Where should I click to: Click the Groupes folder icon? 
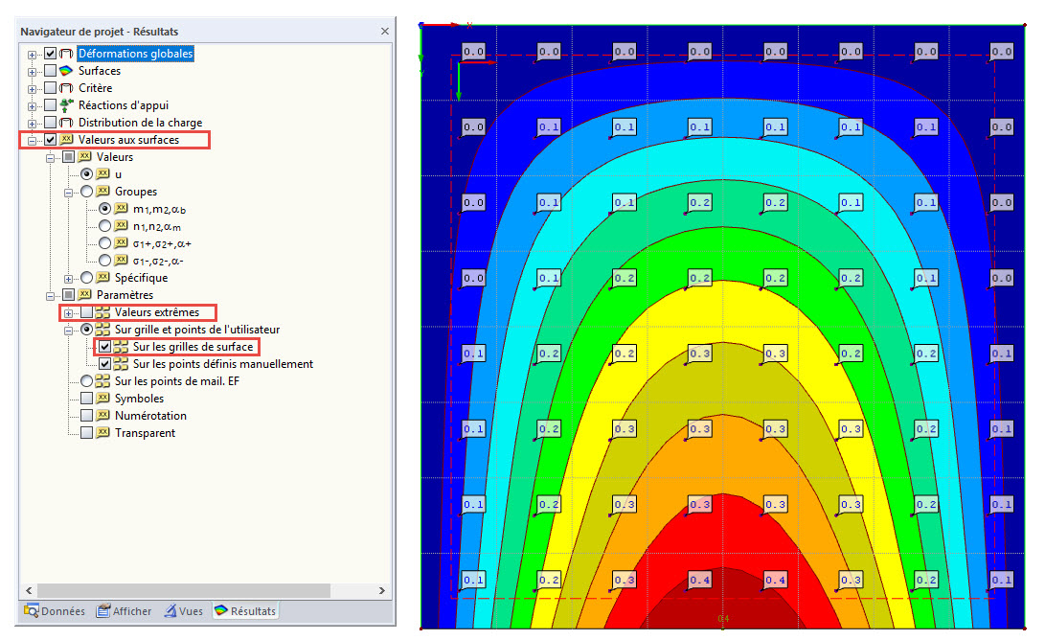[102, 192]
